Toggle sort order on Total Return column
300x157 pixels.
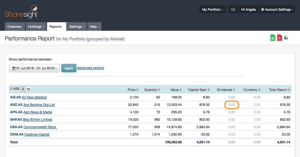(289, 89)
